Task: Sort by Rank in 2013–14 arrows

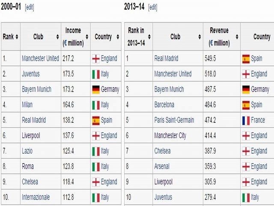Action: tap(149, 37)
